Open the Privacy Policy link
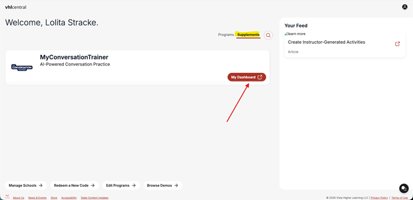Screen dimensions: 413x200 point(379,198)
